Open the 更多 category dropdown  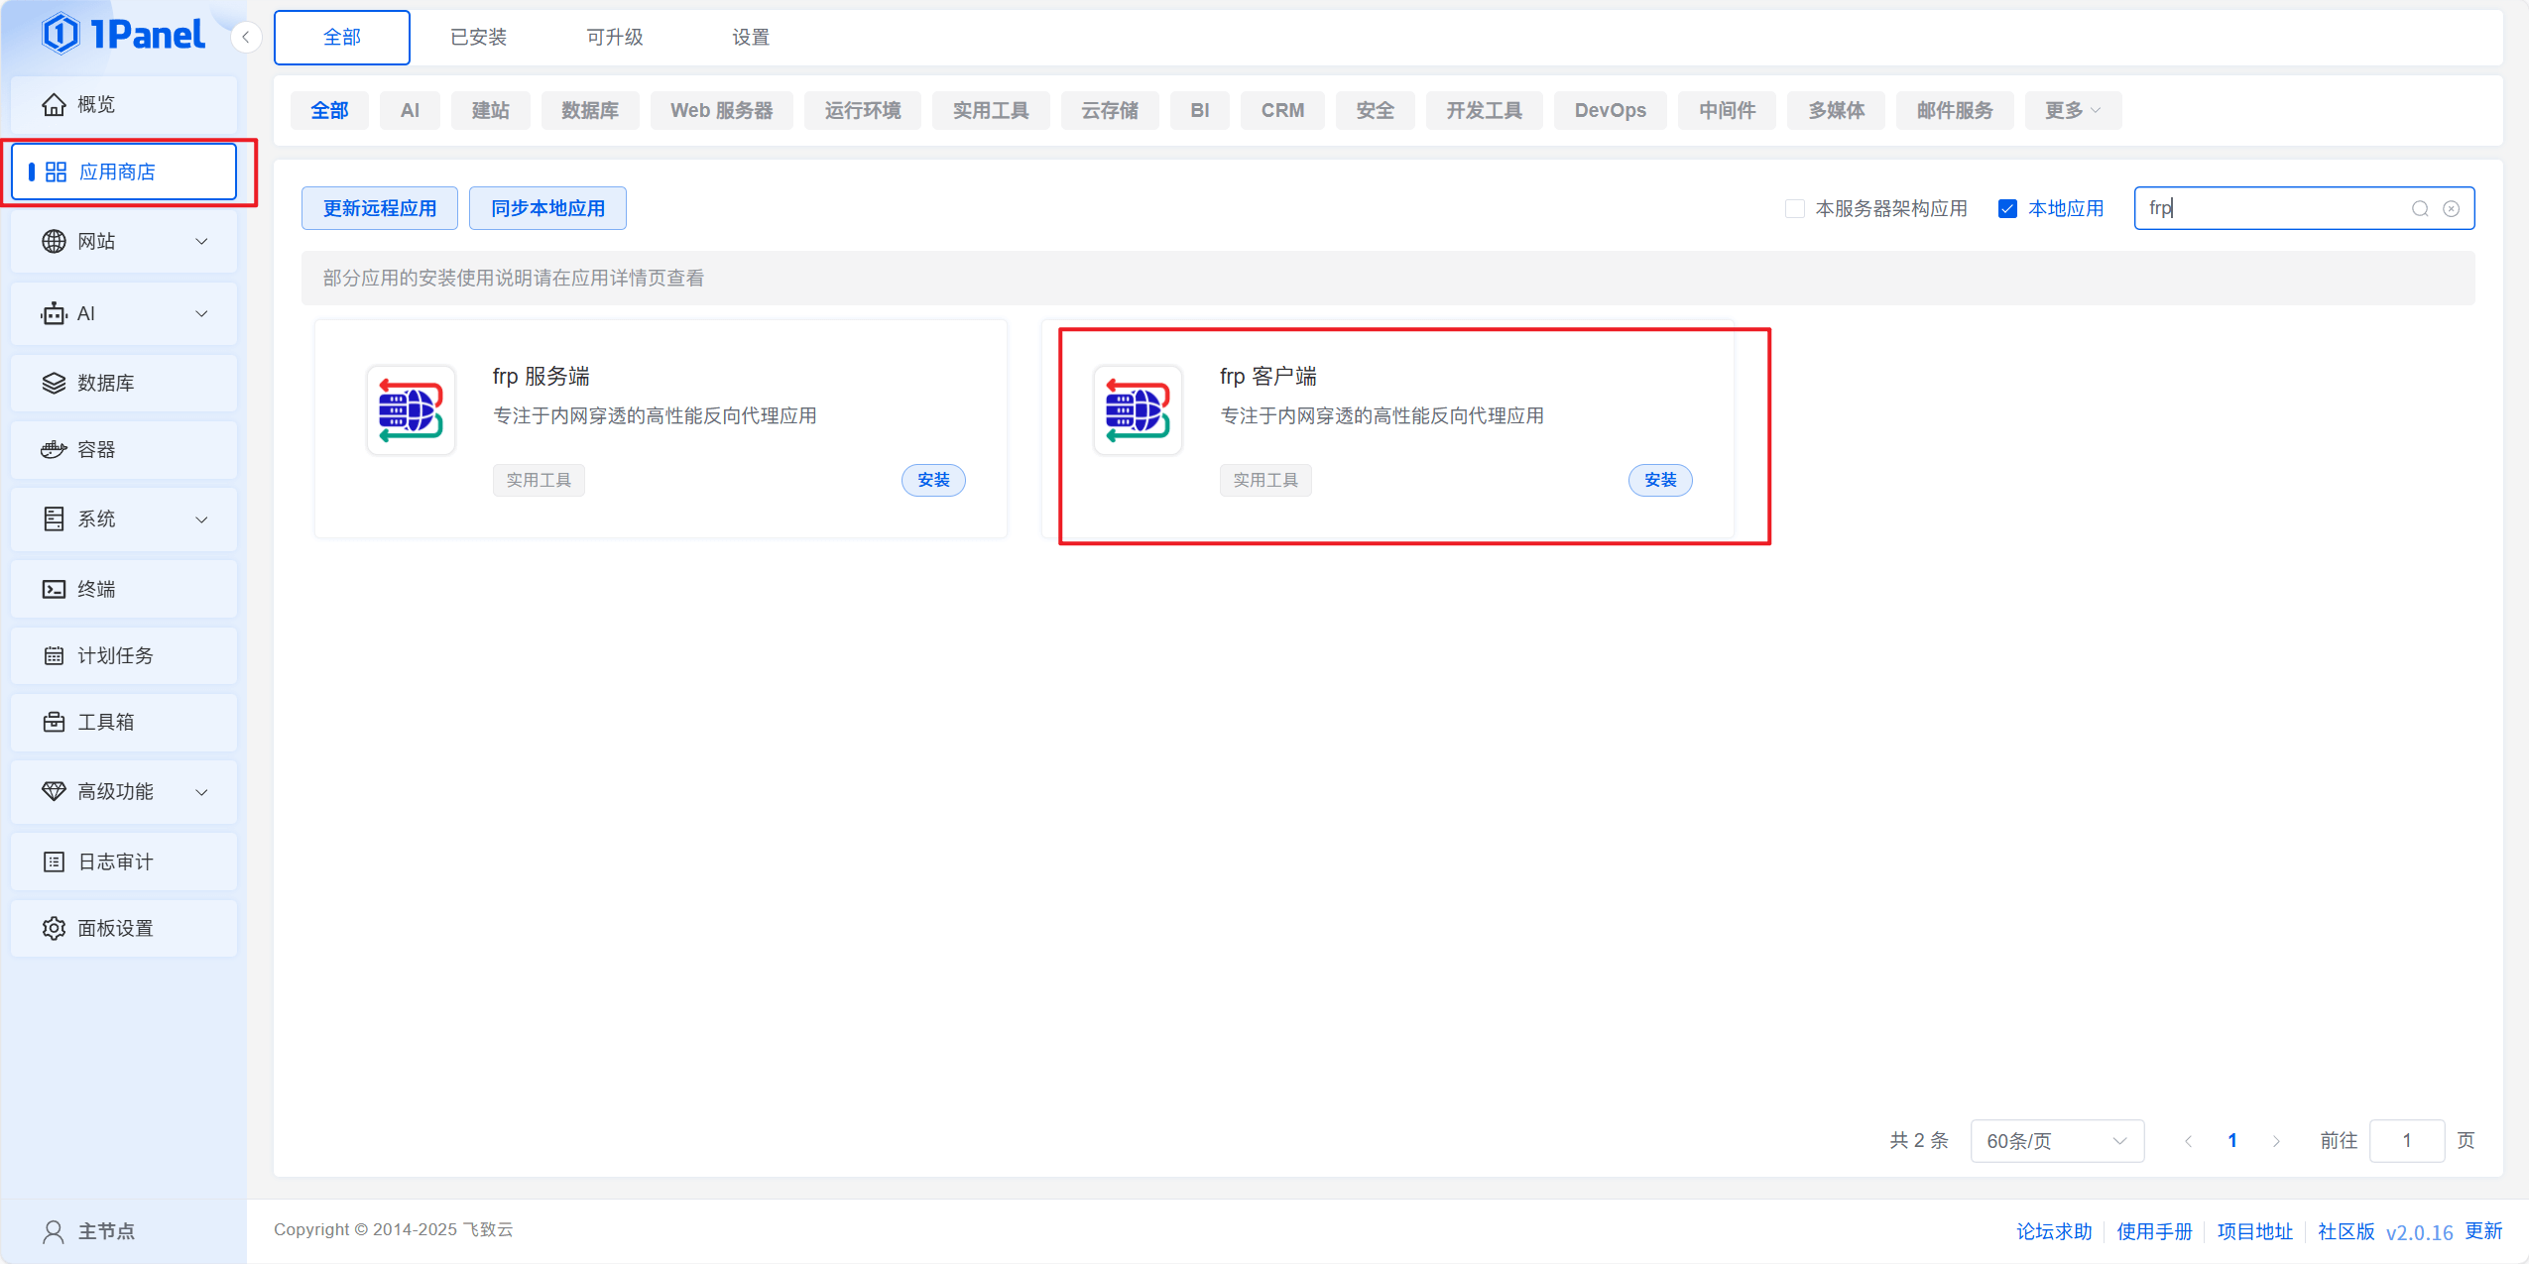(2072, 110)
